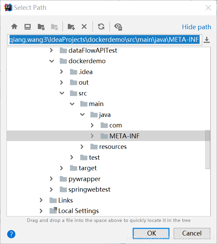Expand the dataFlowAPITest folder
Screen dimensions: 217x244
click(51, 50)
